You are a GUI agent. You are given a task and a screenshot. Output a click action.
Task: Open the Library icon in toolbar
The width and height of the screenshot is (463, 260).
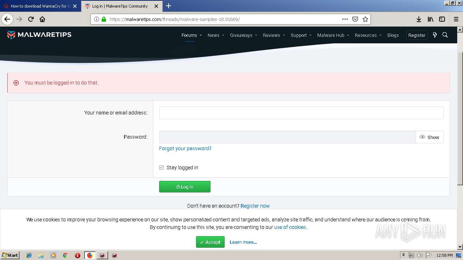(x=430, y=19)
